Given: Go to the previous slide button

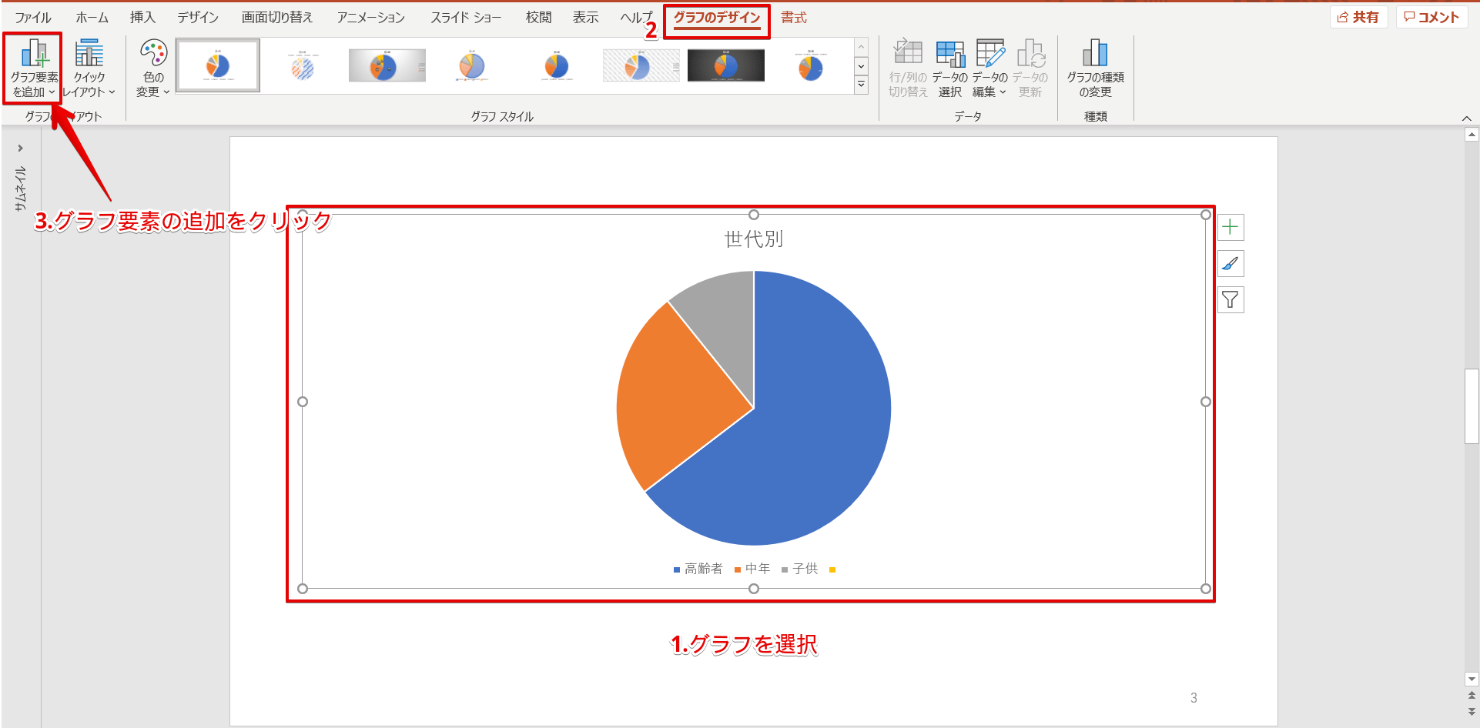Looking at the screenshot, I should point(1472,695).
